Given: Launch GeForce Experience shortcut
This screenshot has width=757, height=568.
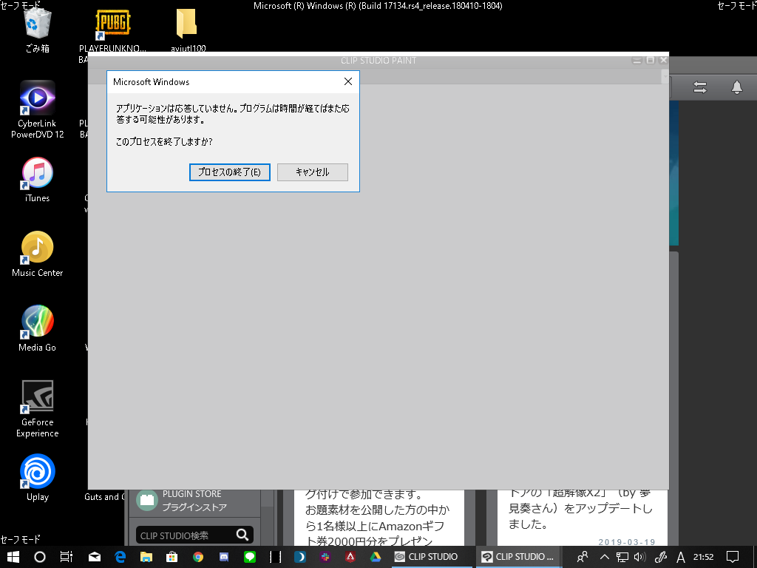Looking at the screenshot, I should tap(37, 408).
